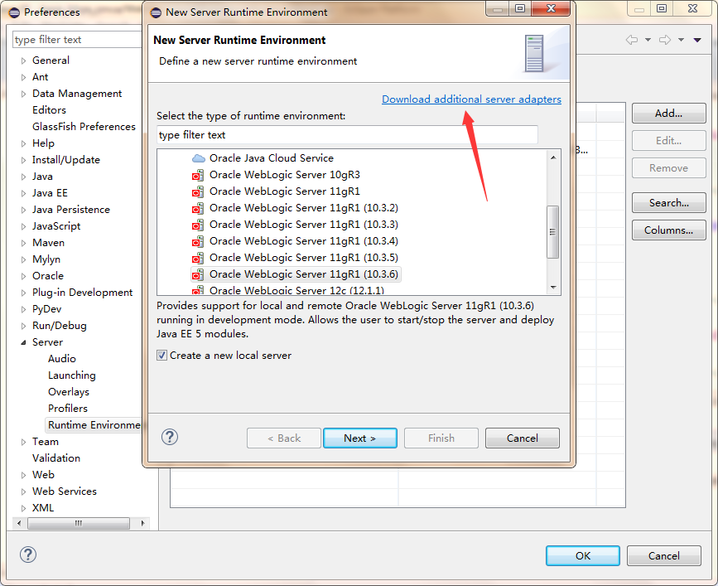Click the runtime list vertical scrollbar thumb
Screen dimensions: 718x586
pos(552,232)
